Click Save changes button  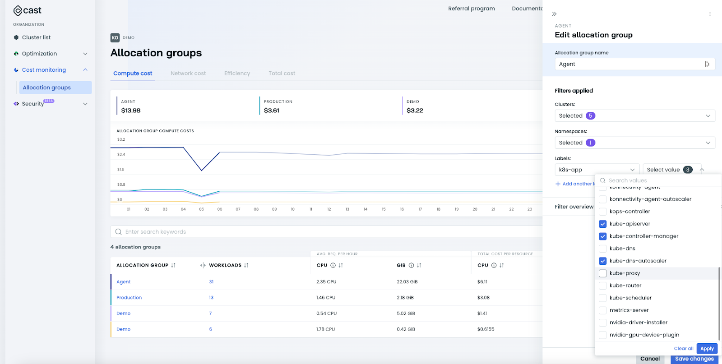694,359
